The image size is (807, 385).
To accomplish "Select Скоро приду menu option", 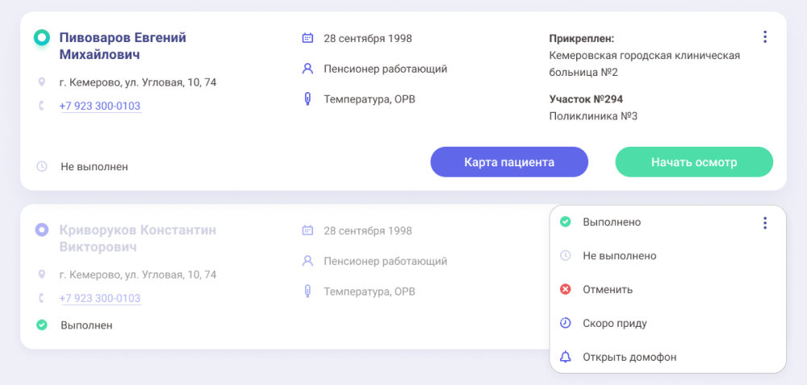I will point(614,324).
